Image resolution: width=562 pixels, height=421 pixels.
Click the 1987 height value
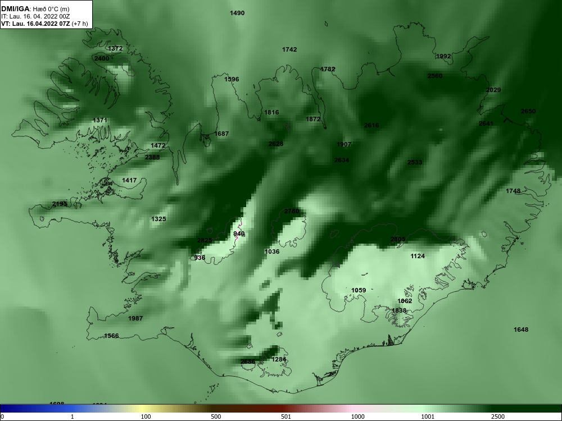pos(135,318)
